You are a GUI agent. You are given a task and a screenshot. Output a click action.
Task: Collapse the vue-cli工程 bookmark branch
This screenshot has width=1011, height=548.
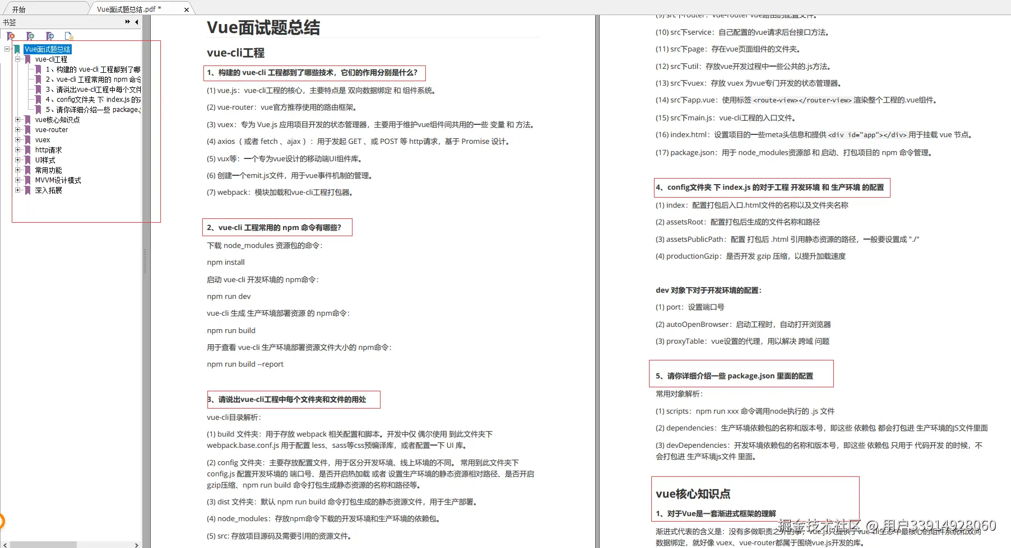tap(18, 59)
